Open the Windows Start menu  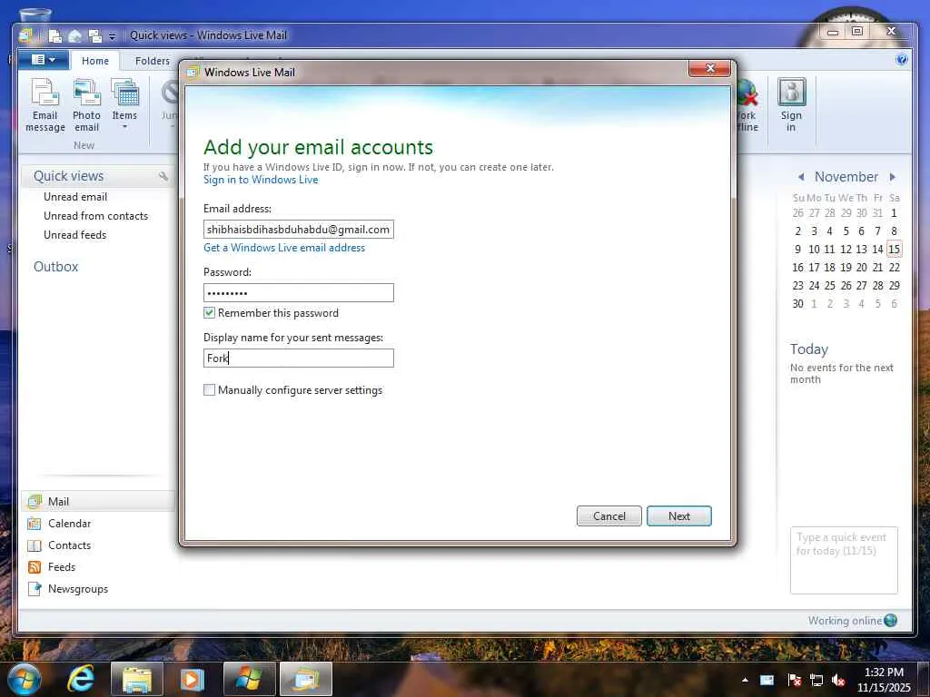coord(25,679)
